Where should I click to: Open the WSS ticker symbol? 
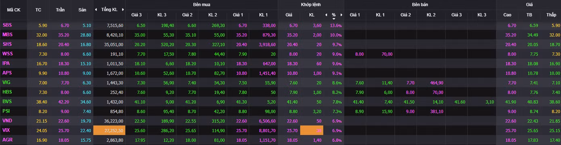[x=8, y=54]
